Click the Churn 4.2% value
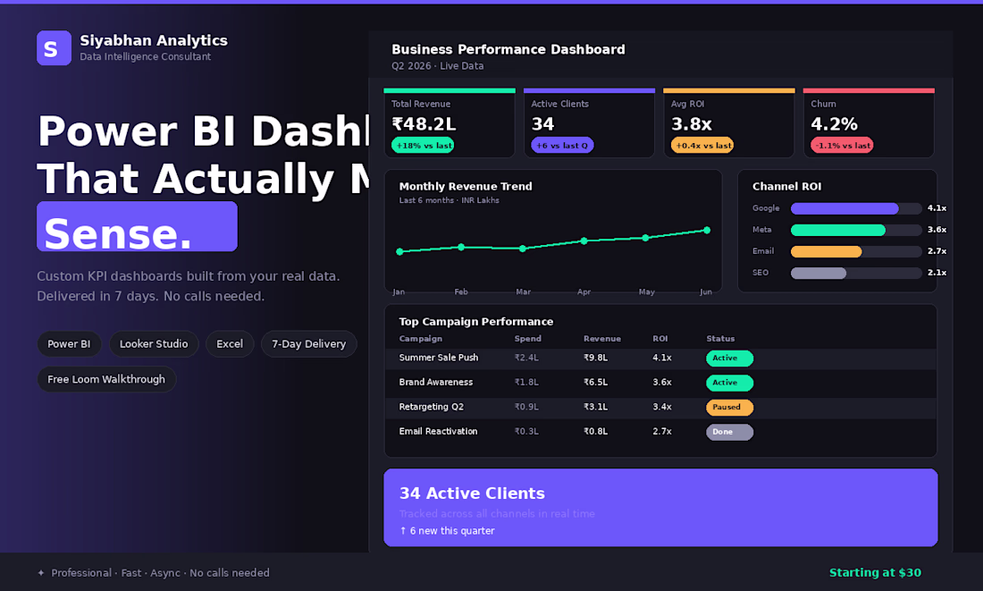Image resolution: width=983 pixels, height=591 pixels. coord(834,124)
